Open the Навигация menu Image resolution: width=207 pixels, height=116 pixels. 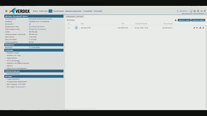pos(43,11)
